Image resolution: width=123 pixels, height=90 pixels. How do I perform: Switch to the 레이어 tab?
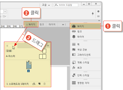point(52,24)
